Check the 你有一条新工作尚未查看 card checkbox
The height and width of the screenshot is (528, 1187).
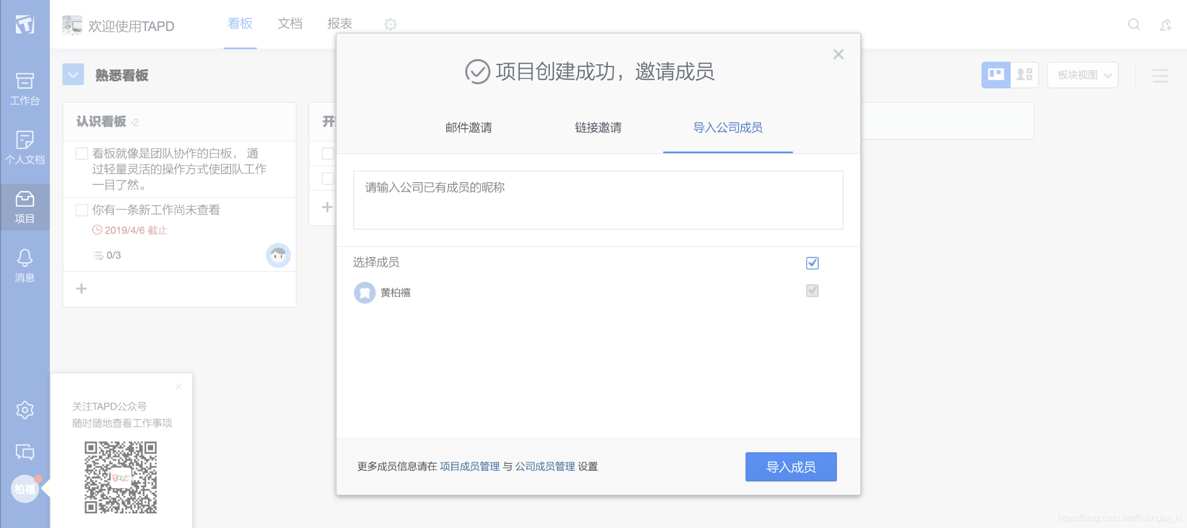click(x=82, y=210)
